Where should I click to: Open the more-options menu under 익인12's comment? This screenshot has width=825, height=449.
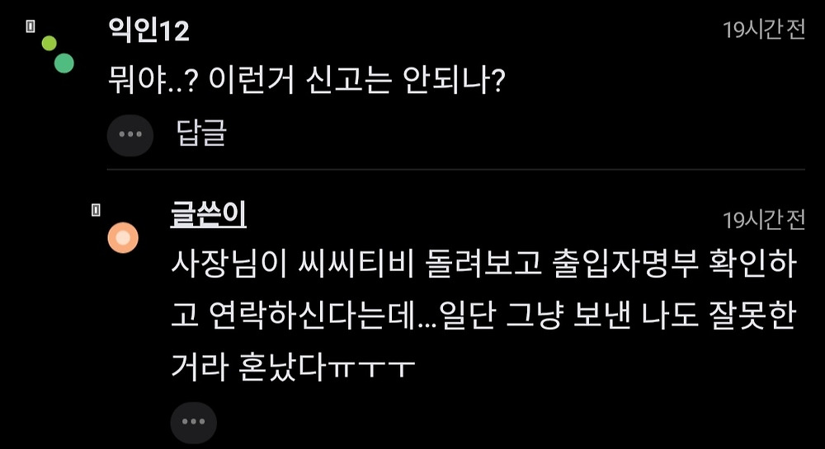[x=130, y=134]
